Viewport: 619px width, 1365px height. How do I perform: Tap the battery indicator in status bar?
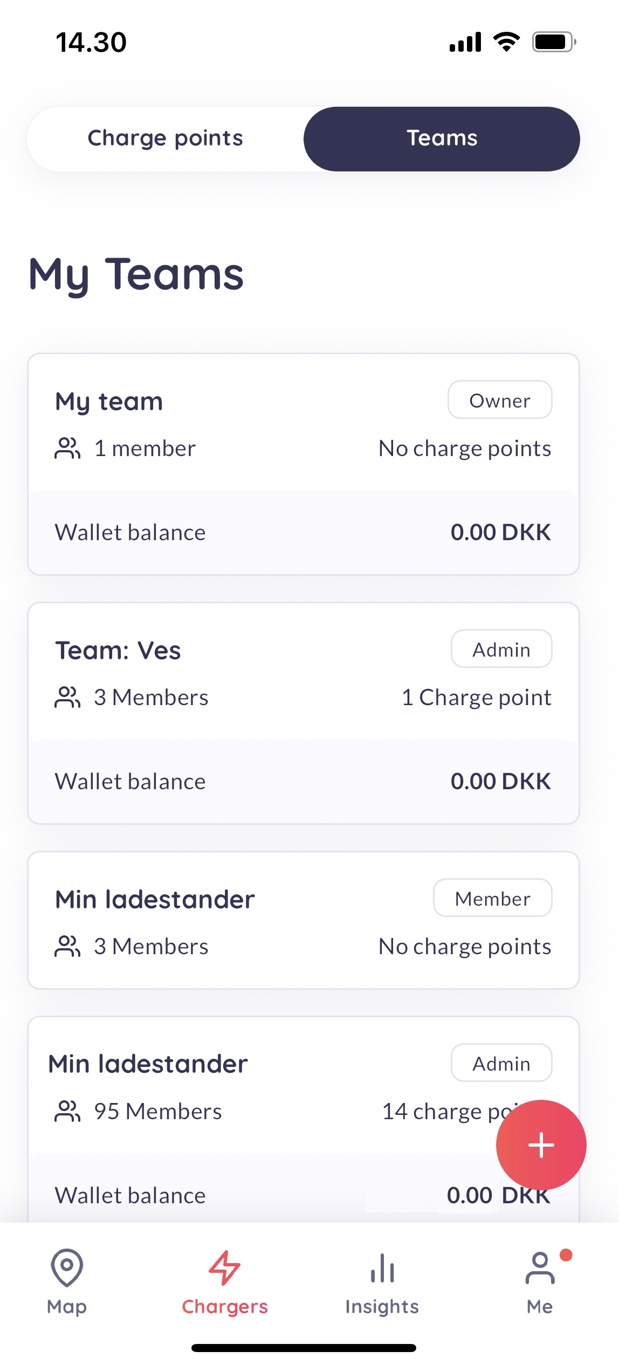554,42
